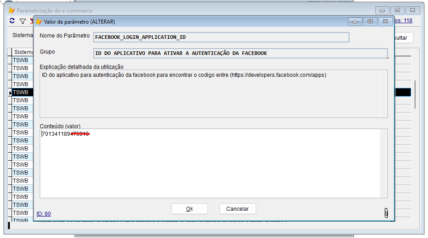Minimize the Valor de parâmetro dialog
Viewport: 428px width, 238px height.
(x=355, y=21)
